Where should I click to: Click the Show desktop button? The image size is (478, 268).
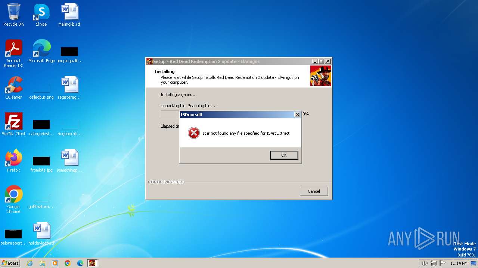[x=474, y=263]
